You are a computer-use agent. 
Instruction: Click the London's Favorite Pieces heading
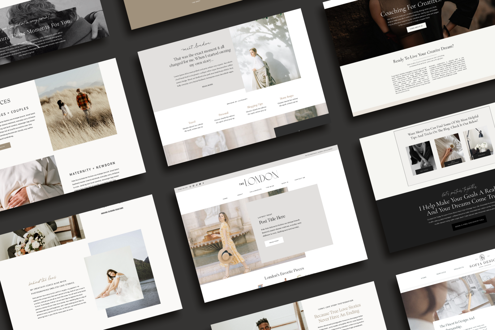point(284,273)
